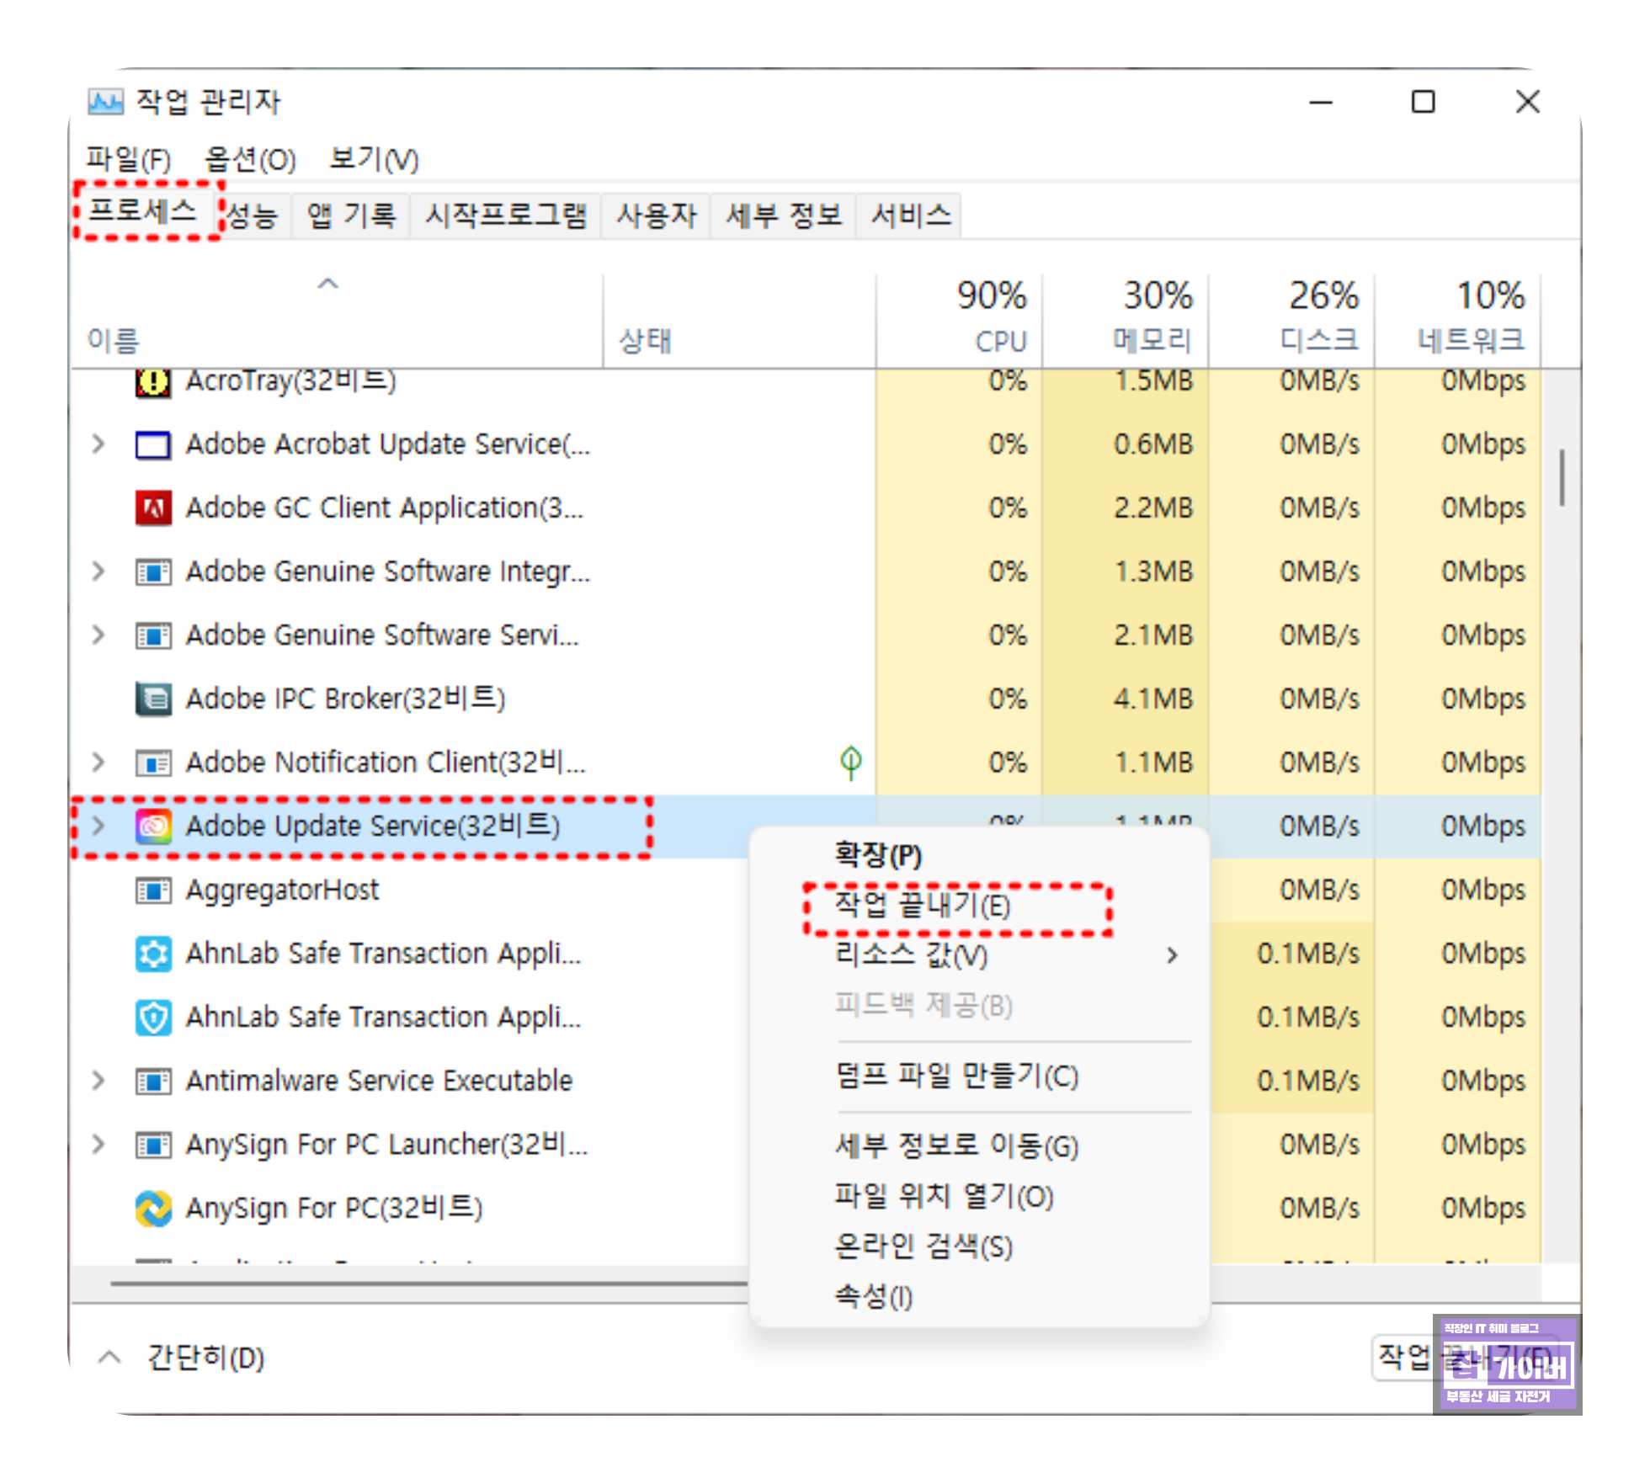
Task: Switch to the 성능 tab
Action: tap(254, 213)
